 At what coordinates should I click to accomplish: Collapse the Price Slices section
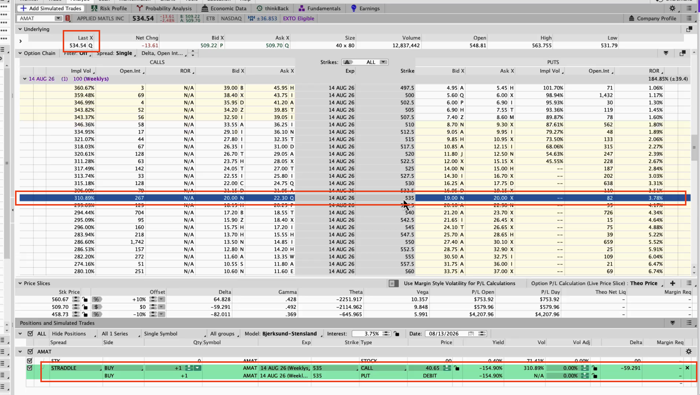[20, 283]
